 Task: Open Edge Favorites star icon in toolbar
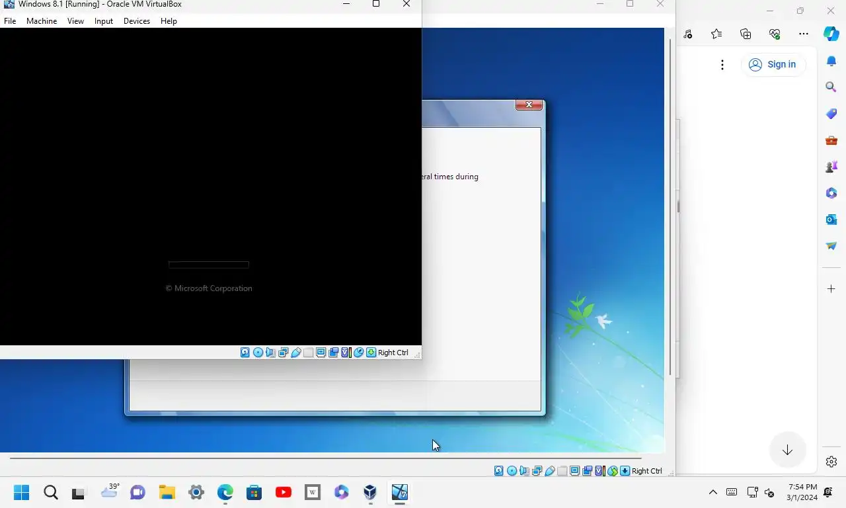[716, 34]
